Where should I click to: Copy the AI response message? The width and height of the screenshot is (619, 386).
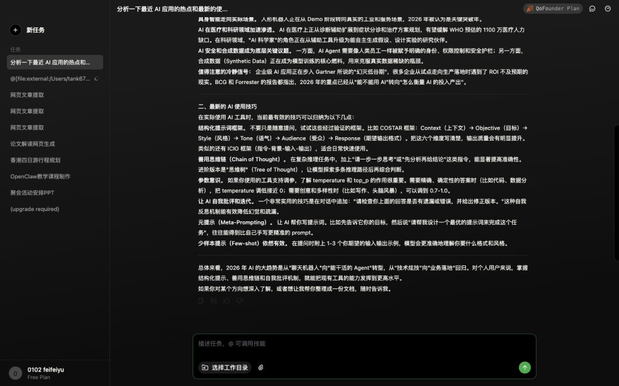tap(201, 301)
